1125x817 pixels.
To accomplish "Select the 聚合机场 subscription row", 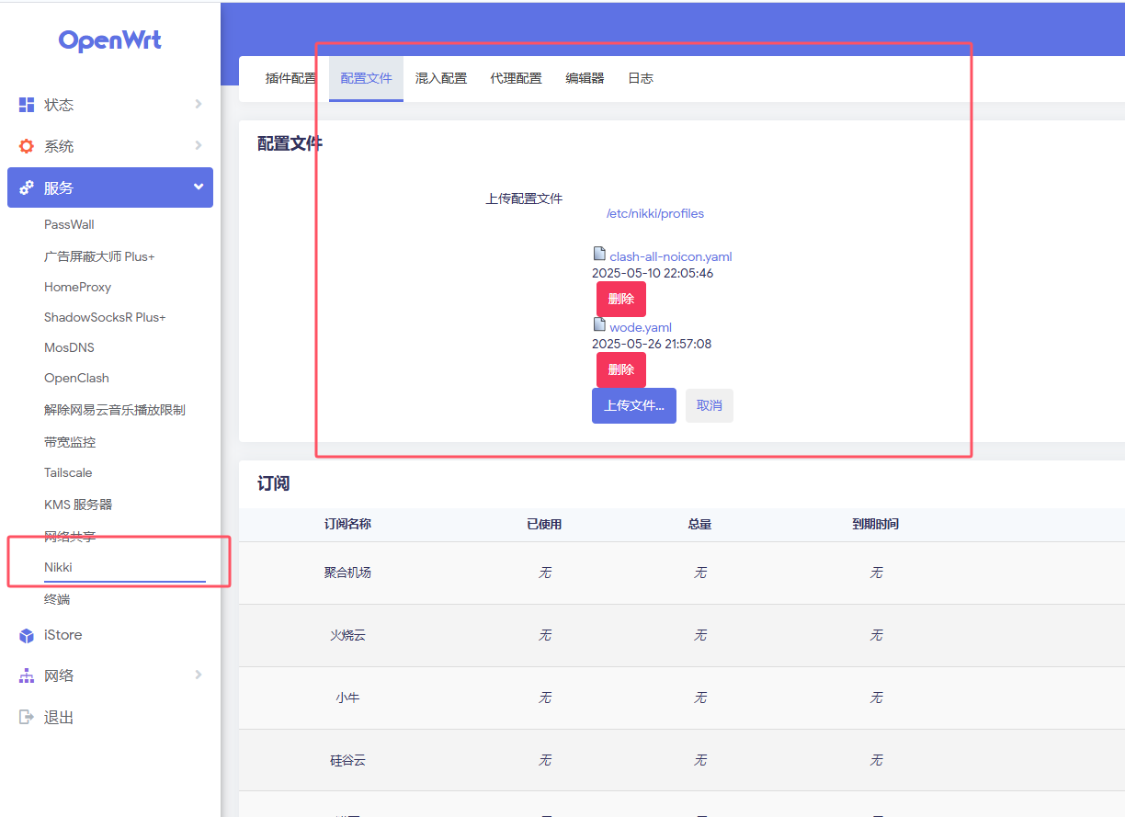I will point(681,573).
